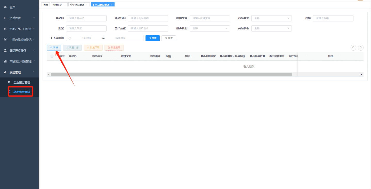Click the 商品ID column header
This screenshot has width=371, height=189.
pyautogui.click(x=73, y=56)
